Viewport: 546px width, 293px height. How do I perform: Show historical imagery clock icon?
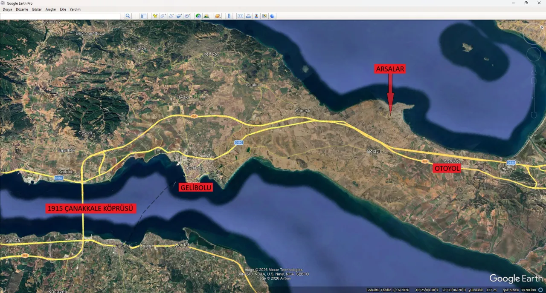pos(198,16)
